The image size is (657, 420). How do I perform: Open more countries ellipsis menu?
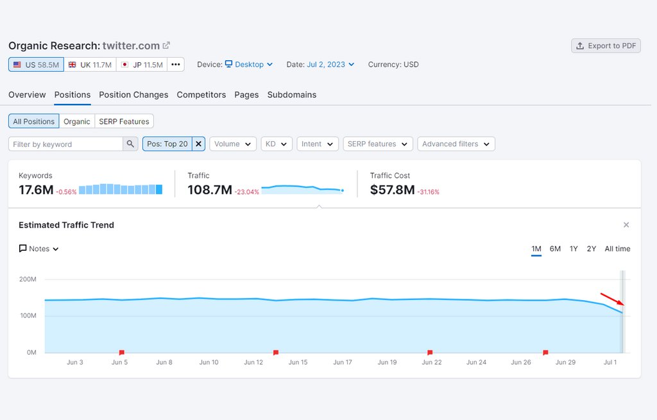[176, 65]
